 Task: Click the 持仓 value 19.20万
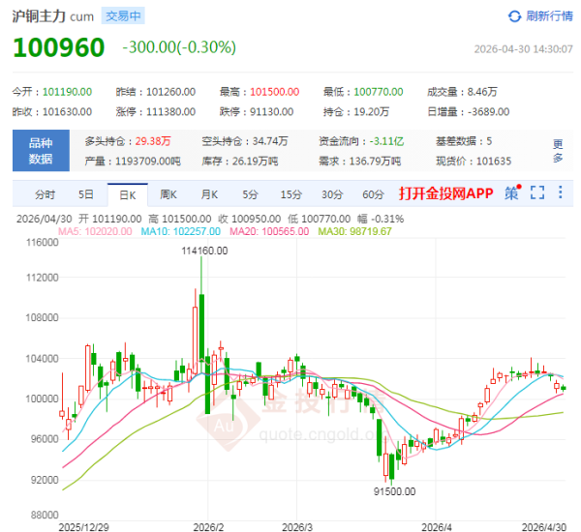click(x=371, y=112)
